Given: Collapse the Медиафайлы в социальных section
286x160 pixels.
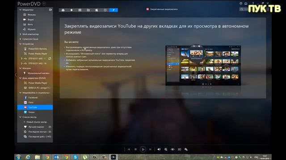Looking at the screenshot, I should tap(20, 93).
